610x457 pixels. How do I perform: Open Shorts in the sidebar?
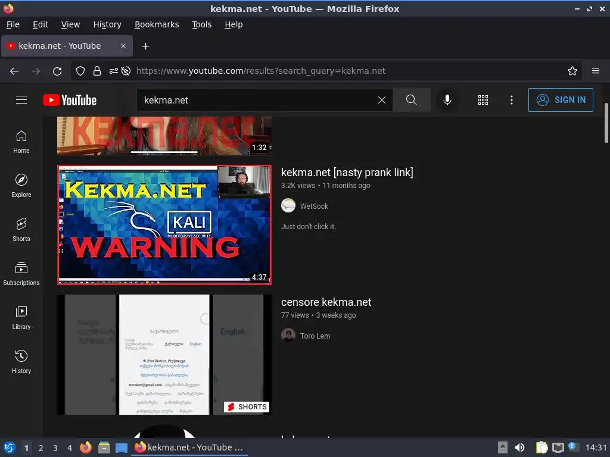click(x=21, y=230)
